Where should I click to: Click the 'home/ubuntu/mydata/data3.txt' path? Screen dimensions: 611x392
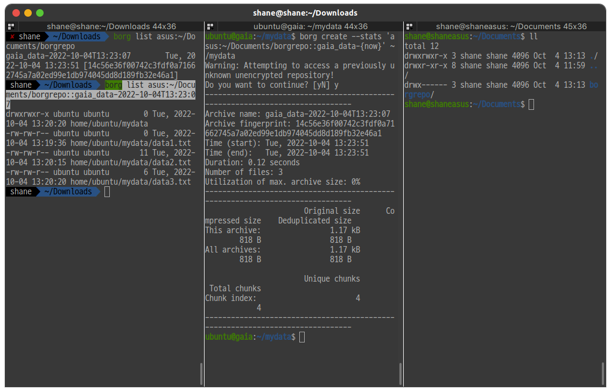[130, 182]
